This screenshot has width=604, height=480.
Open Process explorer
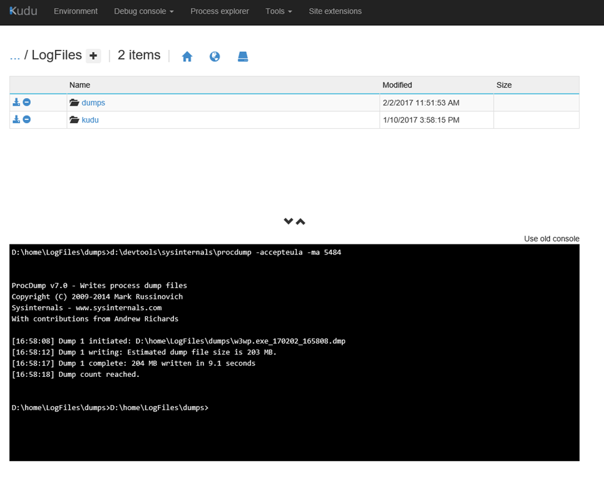coord(219,11)
